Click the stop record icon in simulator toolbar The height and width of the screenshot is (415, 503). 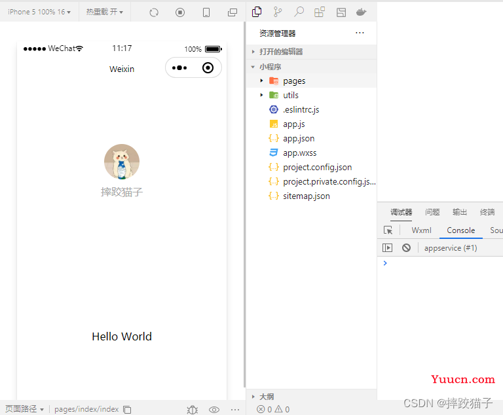click(x=180, y=12)
